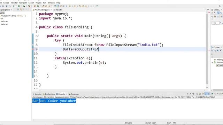Collapse fileHandling class in Outline
This screenshot has width=223, height=125.
212,62
